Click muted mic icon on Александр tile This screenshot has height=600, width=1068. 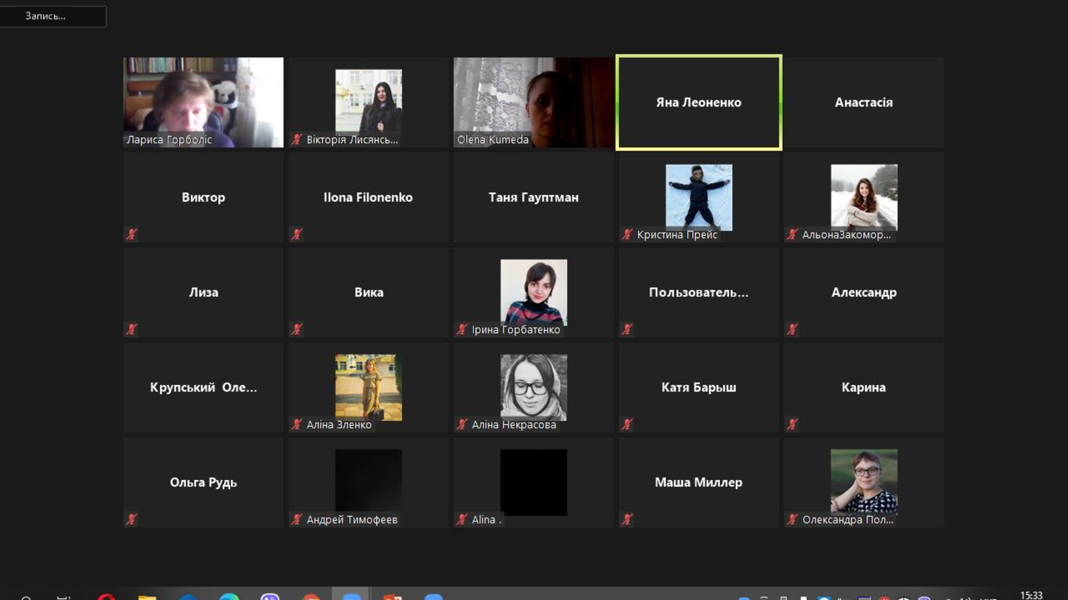(x=792, y=329)
